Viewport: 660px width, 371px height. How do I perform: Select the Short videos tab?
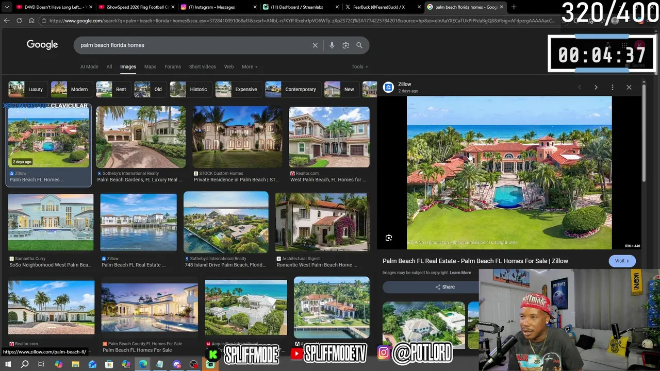coord(202,66)
